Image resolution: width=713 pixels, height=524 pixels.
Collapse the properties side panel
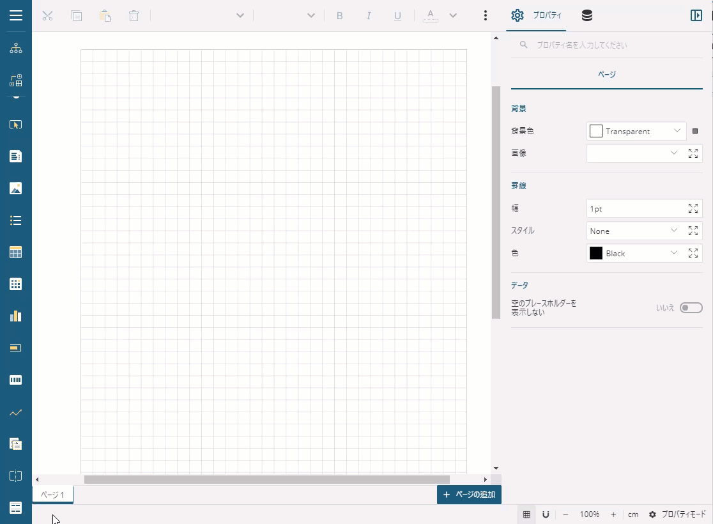pyautogui.click(x=696, y=16)
